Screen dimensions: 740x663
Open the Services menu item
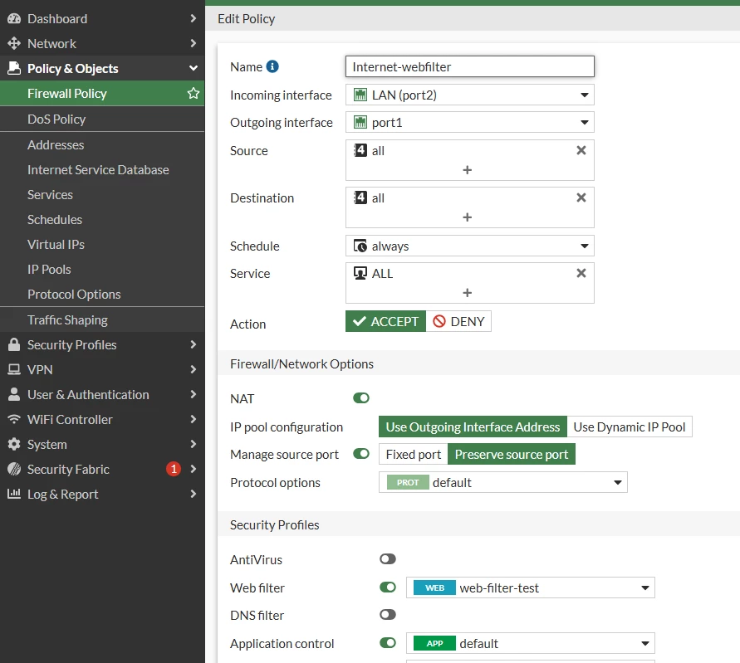[x=102, y=195]
